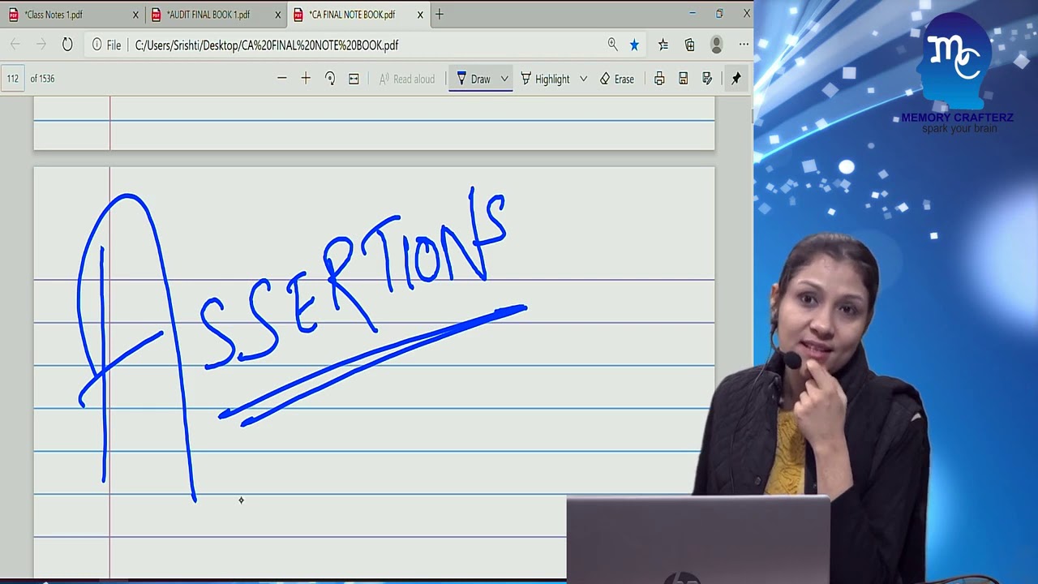The height and width of the screenshot is (584, 1038).
Task: Close the Class Notes 1.pdf tab
Action: pyautogui.click(x=135, y=15)
